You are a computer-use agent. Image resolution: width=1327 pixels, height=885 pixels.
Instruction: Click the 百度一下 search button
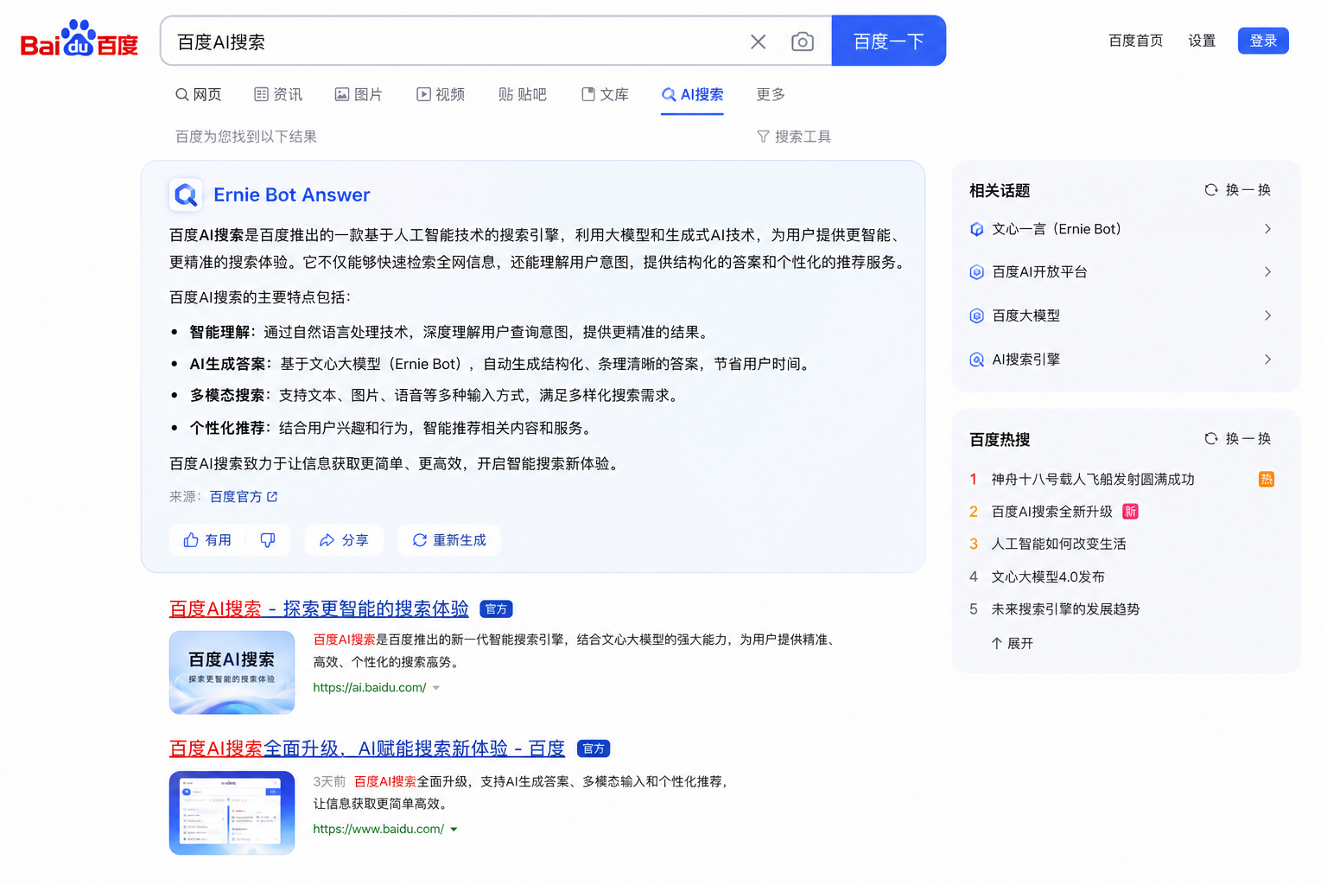(888, 41)
